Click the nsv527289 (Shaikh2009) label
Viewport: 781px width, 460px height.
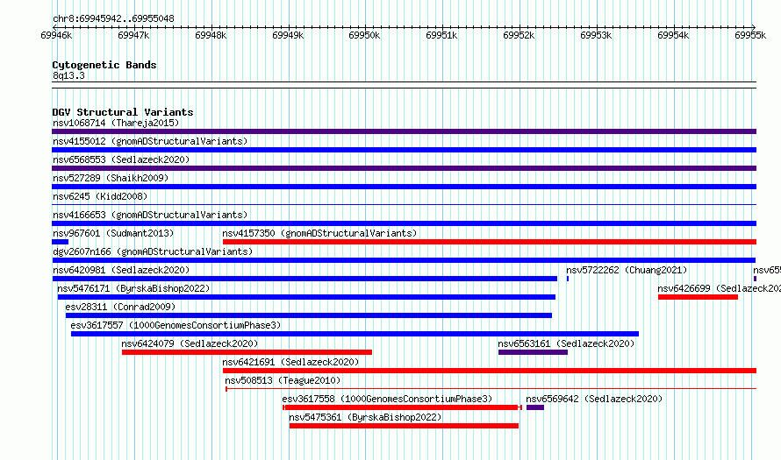point(111,178)
